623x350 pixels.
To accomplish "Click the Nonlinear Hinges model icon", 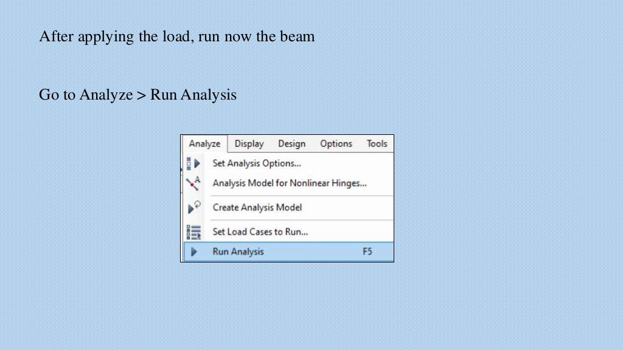I will pyautogui.click(x=193, y=184).
